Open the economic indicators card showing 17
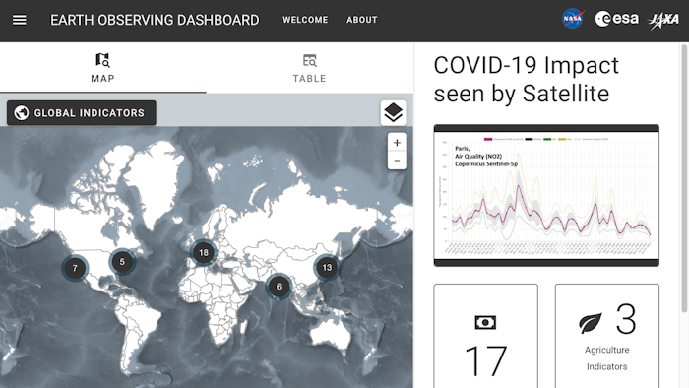The height and width of the screenshot is (388, 689). point(485,336)
